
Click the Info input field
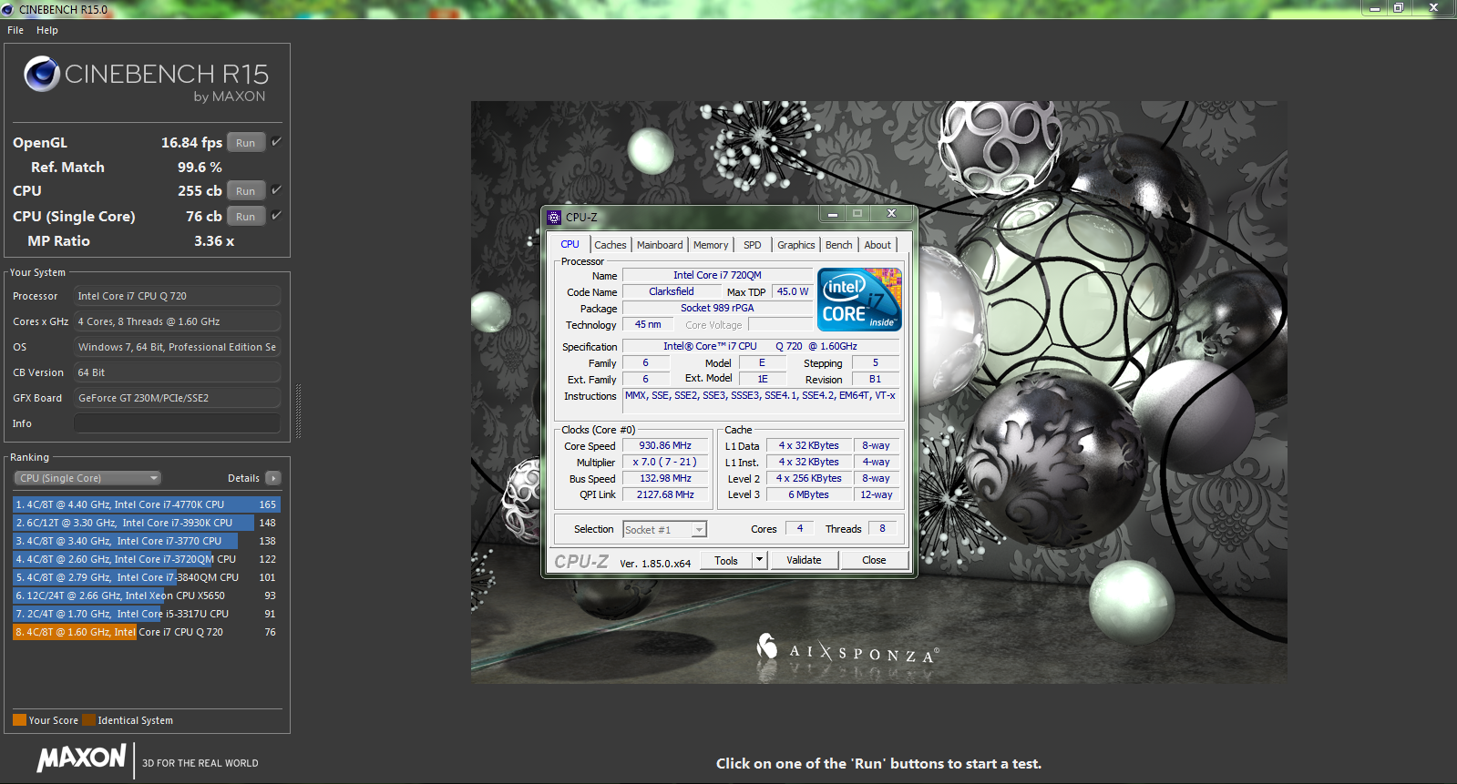(x=177, y=423)
